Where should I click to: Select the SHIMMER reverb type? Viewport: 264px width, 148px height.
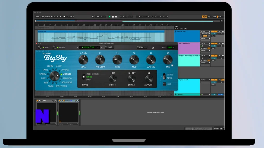67,74
